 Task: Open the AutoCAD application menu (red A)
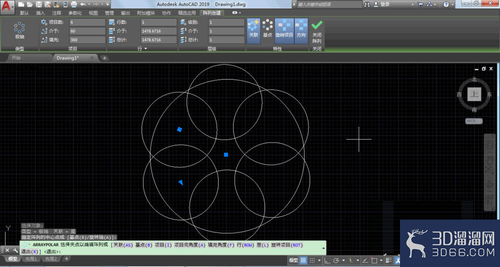[7, 6]
